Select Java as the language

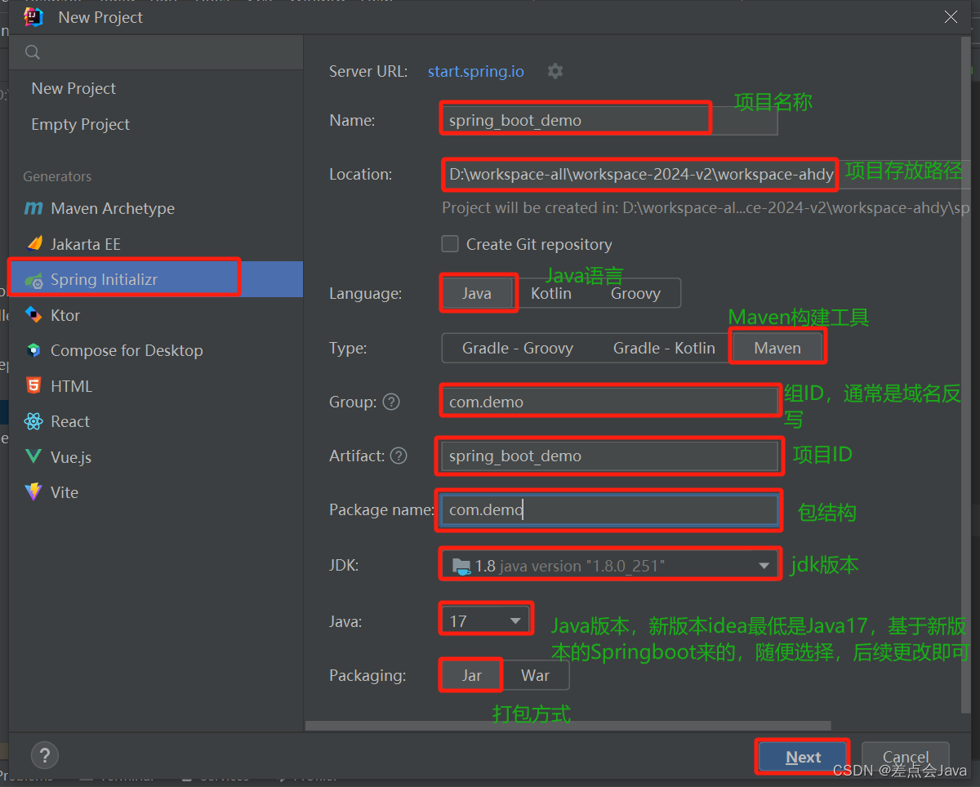pos(477,293)
